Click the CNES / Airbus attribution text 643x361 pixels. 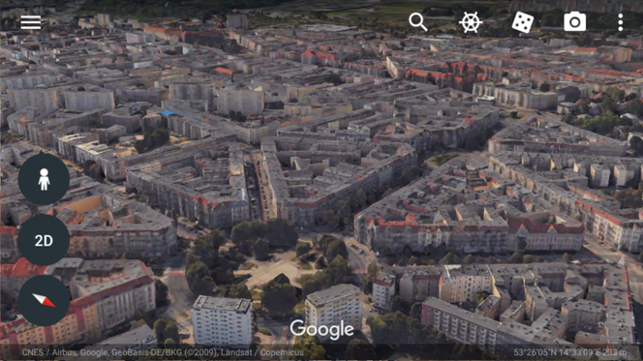click(163, 352)
